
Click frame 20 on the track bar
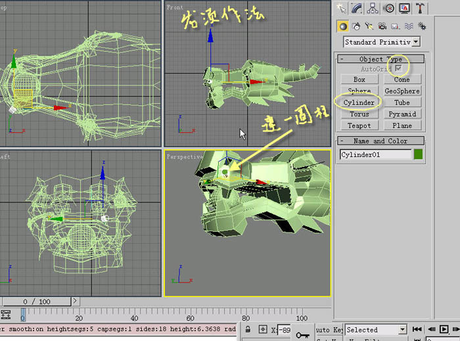click(x=79, y=318)
